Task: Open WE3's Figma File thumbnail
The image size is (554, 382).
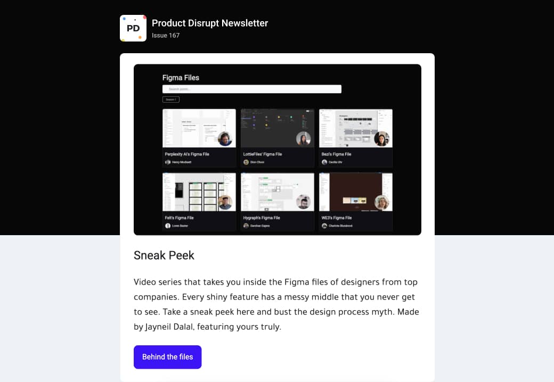Action: [356, 192]
